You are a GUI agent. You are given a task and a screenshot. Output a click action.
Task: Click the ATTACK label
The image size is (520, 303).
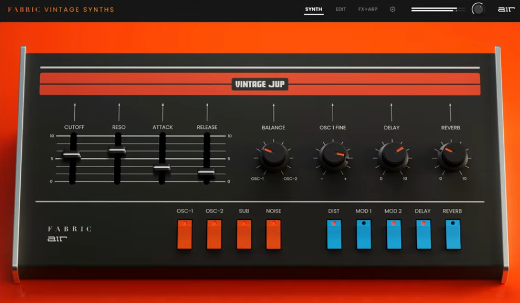click(162, 127)
